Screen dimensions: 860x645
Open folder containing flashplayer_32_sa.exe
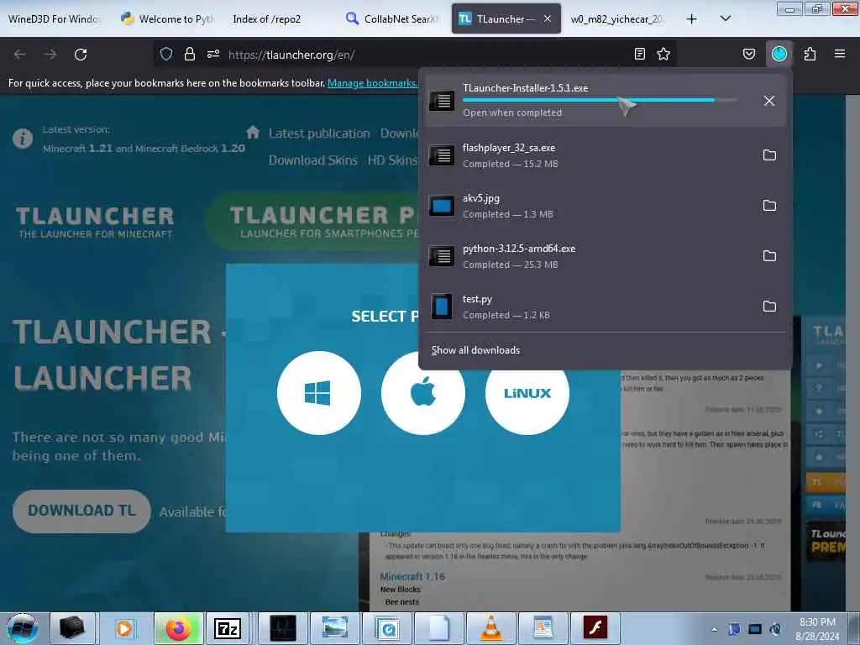(769, 155)
